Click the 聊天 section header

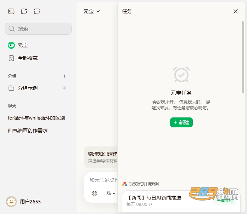click(12, 106)
